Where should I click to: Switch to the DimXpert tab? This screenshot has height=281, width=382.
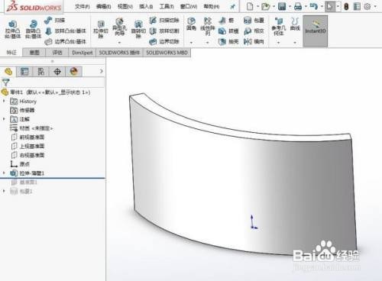point(82,53)
